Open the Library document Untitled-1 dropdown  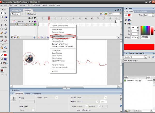145,57
